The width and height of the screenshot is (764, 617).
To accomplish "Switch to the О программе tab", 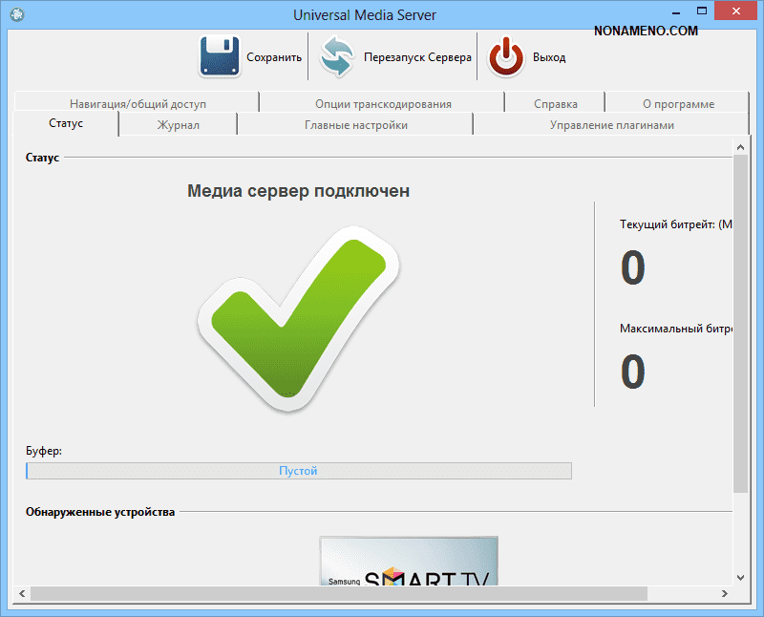I will pyautogui.click(x=678, y=103).
